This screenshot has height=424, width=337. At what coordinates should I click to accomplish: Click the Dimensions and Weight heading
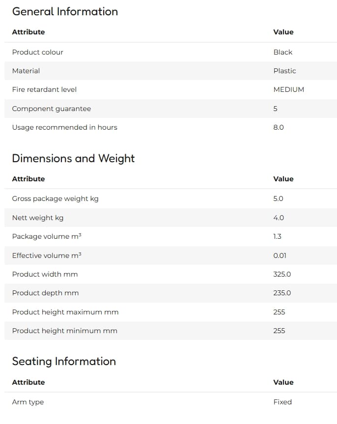pos(73,159)
